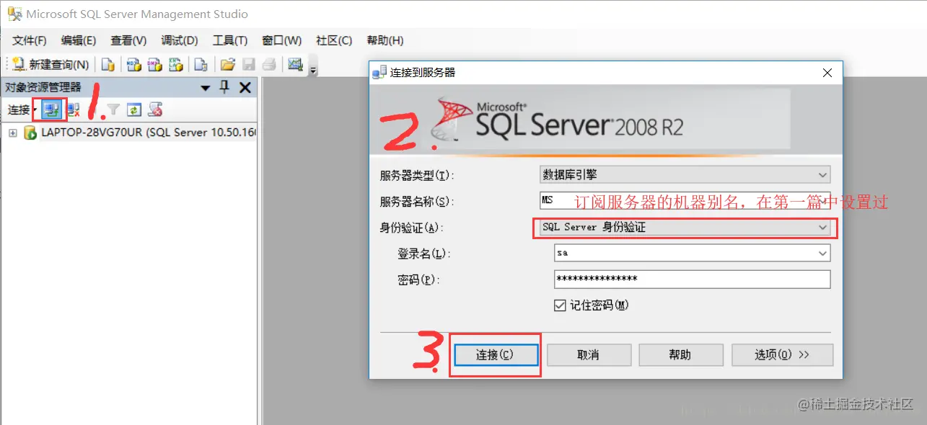Open a Database Engine Query from toolbar
This screenshot has height=425, width=927.
pyautogui.click(x=107, y=65)
